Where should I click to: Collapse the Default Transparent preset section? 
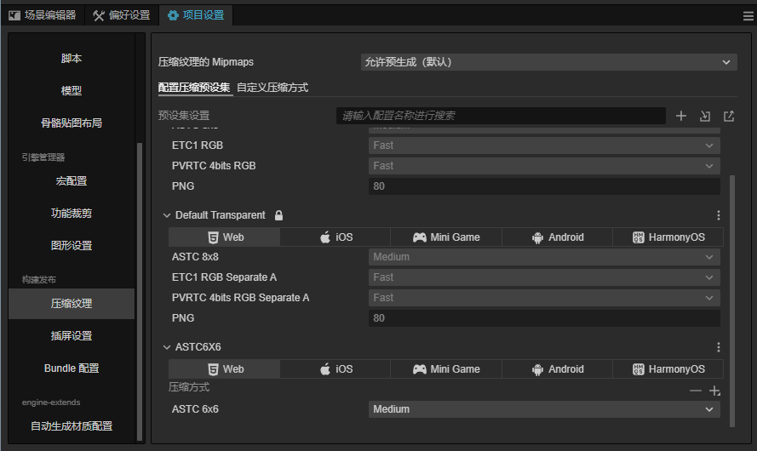(167, 215)
